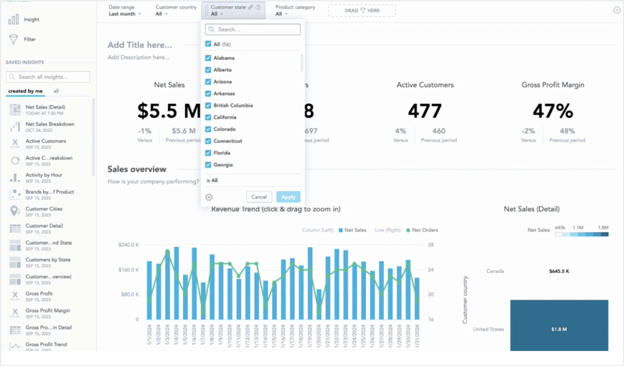The image size is (624, 366).
Task: Switch to the all insights tab
Action: [56, 91]
